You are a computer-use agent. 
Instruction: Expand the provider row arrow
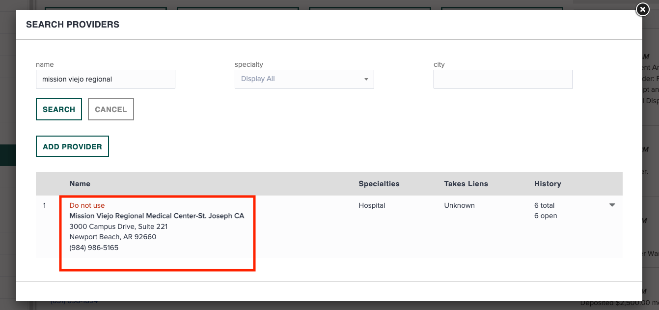612,205
